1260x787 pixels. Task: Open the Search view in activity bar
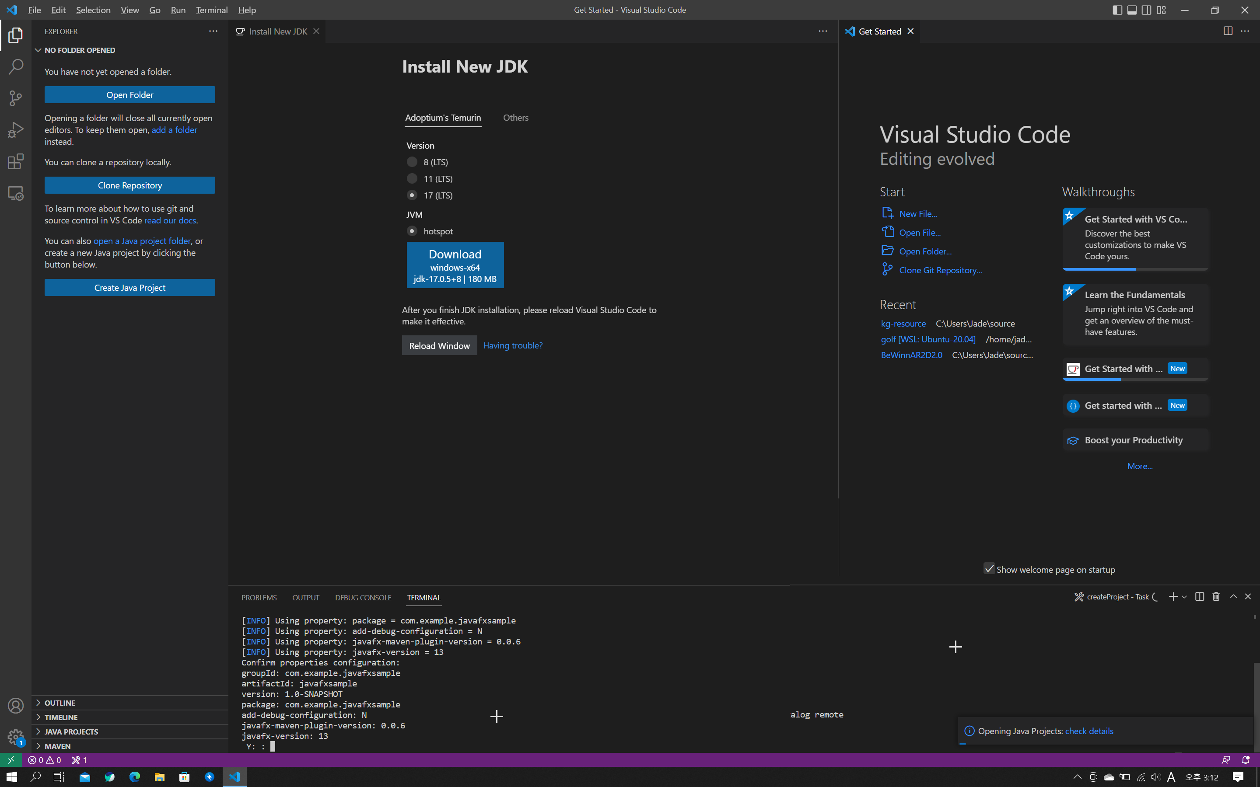pyautogui.click(x=16, y=66)
